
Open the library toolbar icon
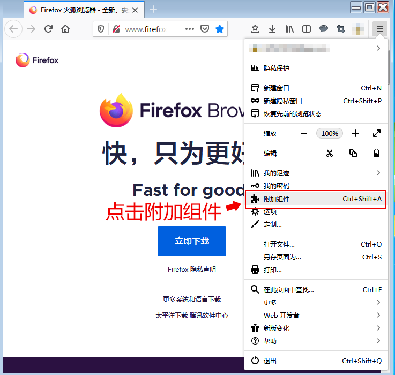tap(289, 29)
